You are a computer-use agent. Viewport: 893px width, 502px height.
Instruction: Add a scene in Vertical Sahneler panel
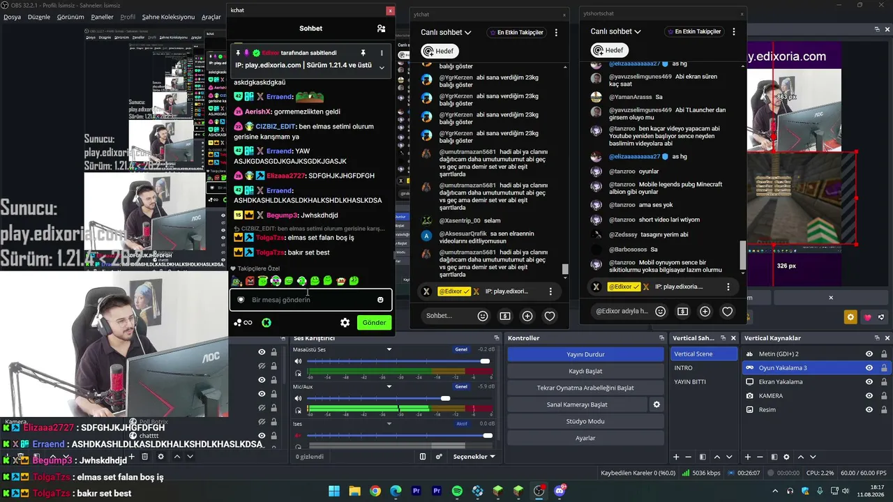[x=676, y=457]
